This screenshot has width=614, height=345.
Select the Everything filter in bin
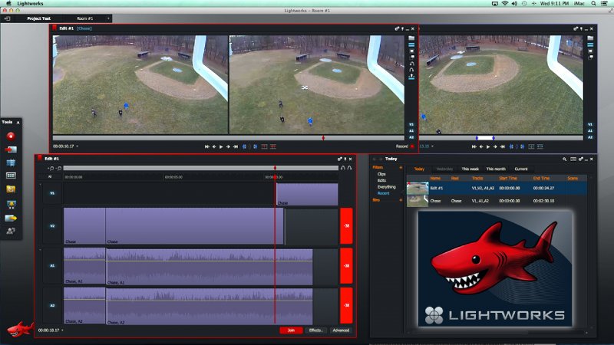tap(387, 186)
